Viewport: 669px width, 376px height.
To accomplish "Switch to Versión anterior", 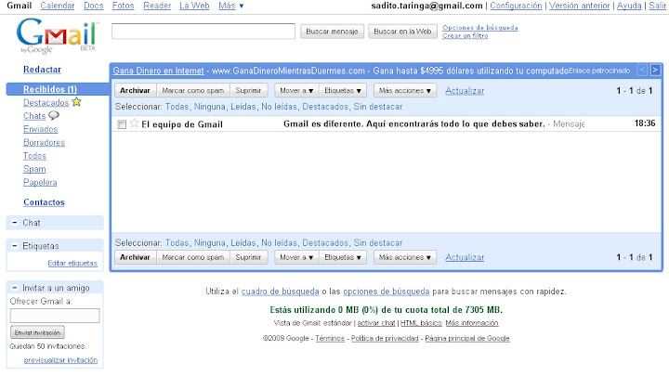I will pyautogui.click(x=580, y=6).
